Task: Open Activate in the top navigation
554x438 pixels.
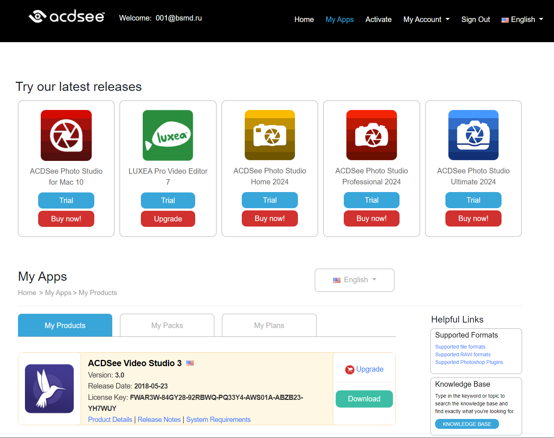Action: point(378,19)
